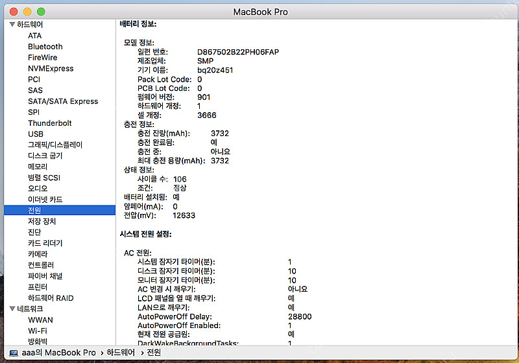Click the 'AC 변경 시 깨우기' label

coord(167,289)
